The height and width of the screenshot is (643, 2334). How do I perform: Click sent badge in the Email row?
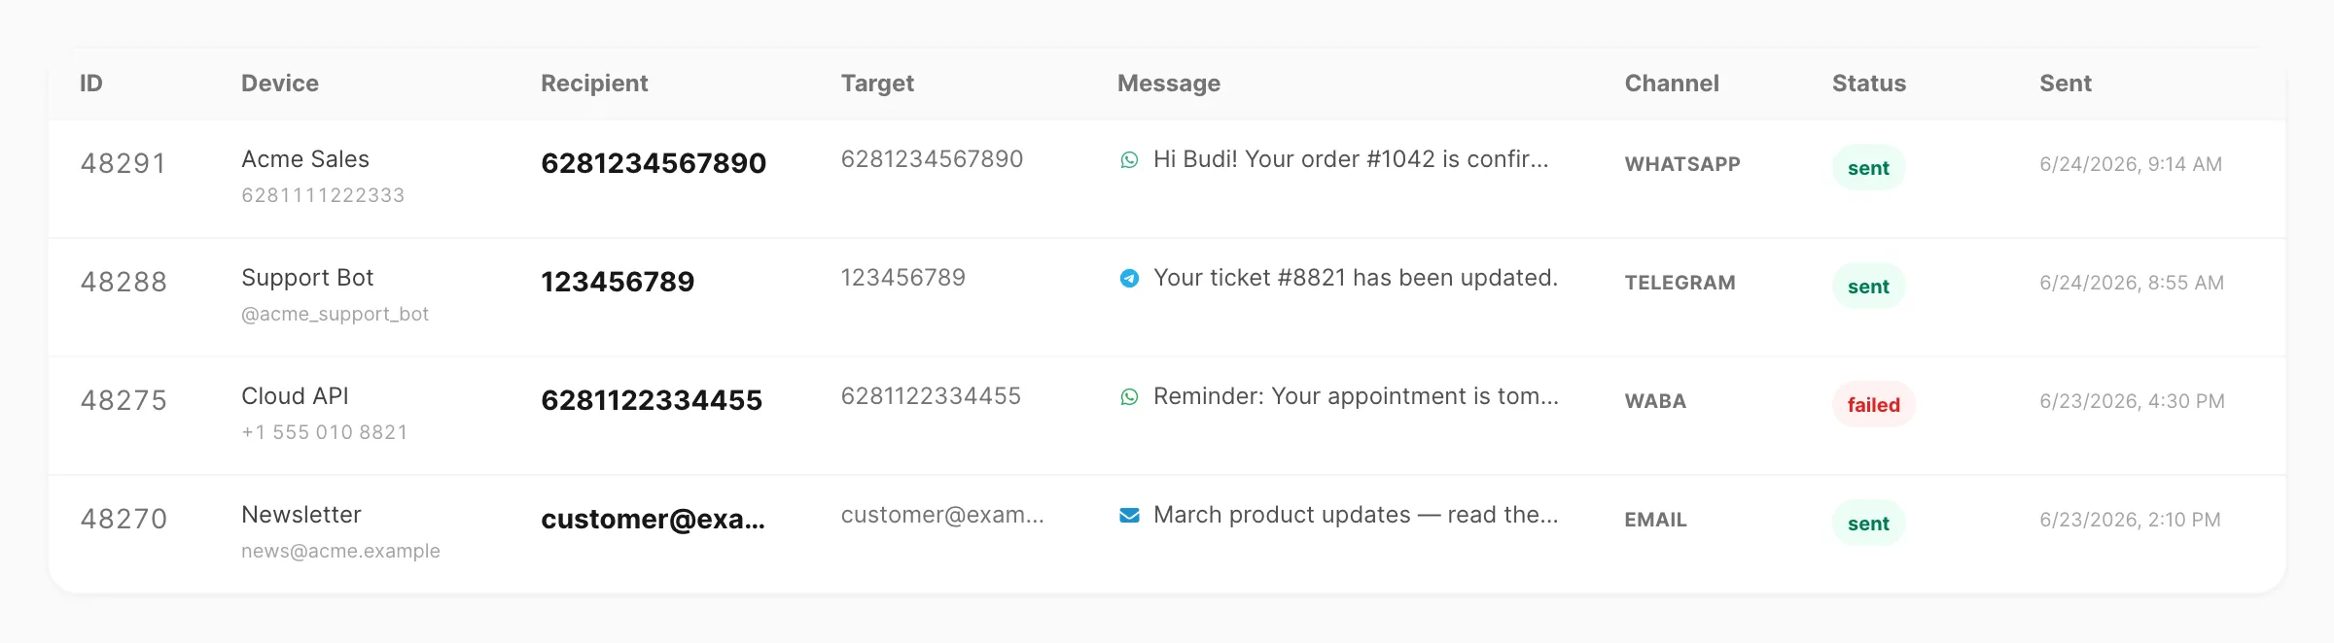pos(1868,524)
